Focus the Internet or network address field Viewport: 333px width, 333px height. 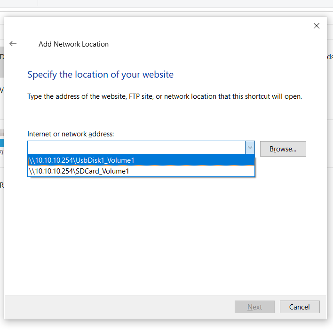[136, 147]
